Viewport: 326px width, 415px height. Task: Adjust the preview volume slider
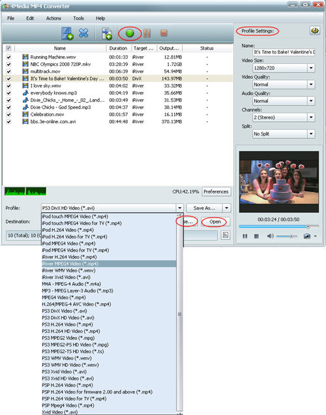(286, 236)
